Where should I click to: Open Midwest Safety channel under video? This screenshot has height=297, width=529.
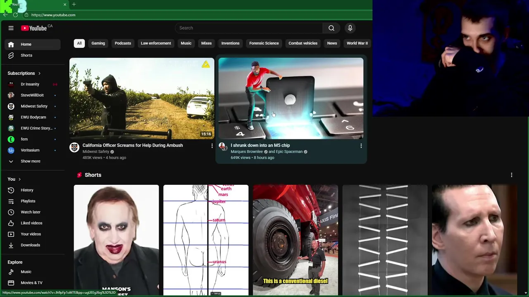pyautogui.click(x=95, y=151)
